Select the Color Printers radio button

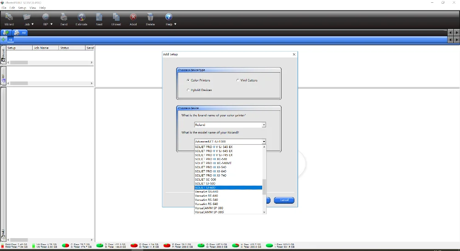tap(188, 80)
